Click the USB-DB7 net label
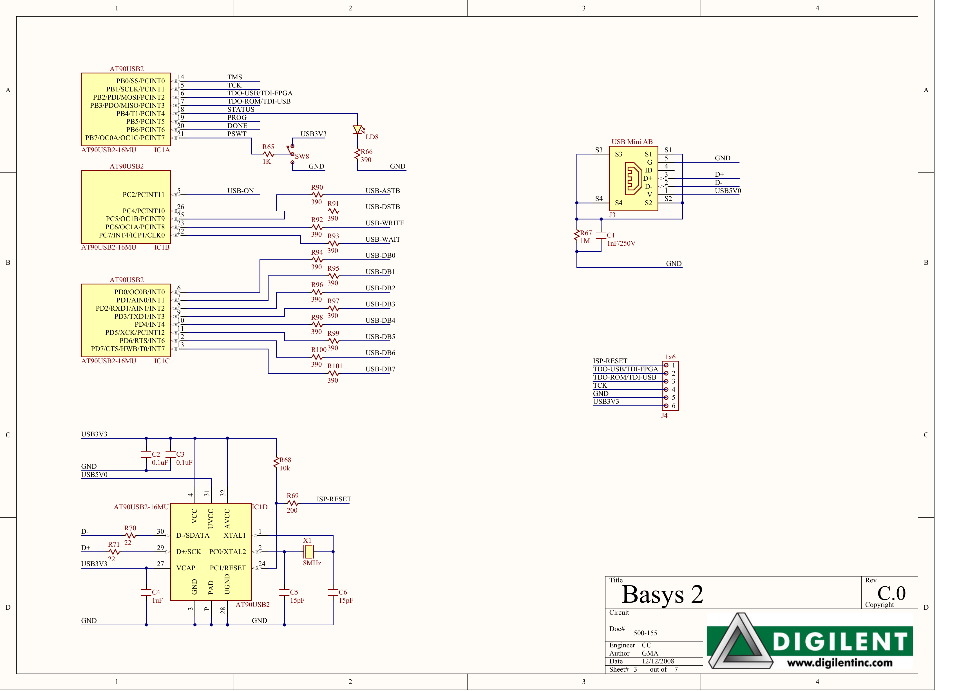977x691 pixels. (380, 369)
